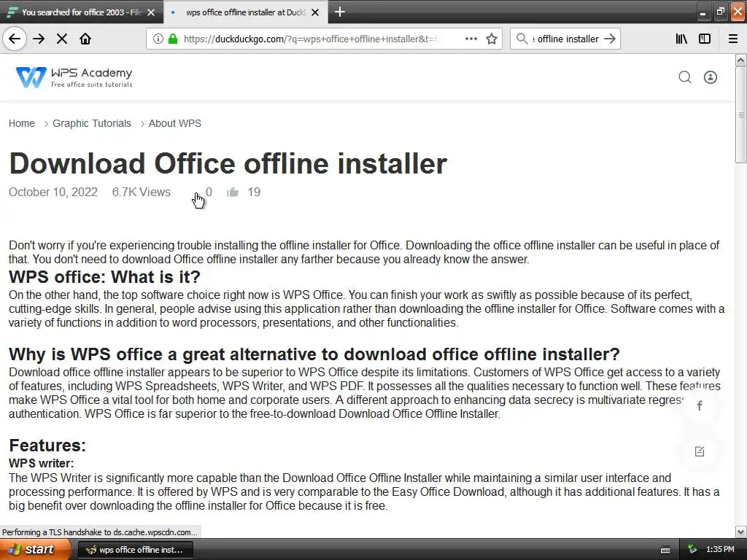Show site information via the info icon

(158, 39)
